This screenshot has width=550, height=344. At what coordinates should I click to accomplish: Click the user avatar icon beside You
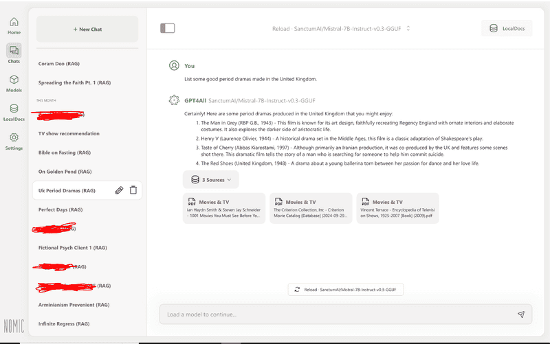(x=174, y=65)
